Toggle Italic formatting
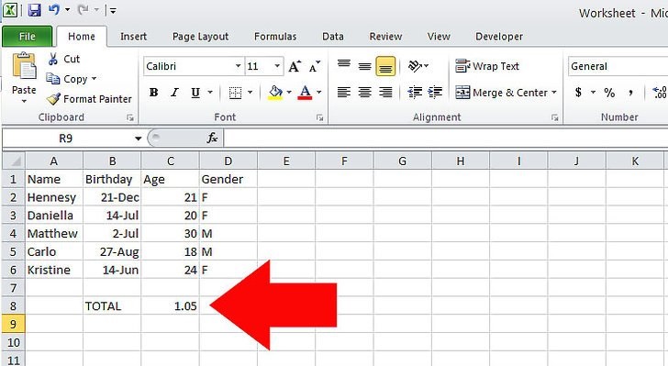This screenshot has width=668, height=366. [174, 93]
